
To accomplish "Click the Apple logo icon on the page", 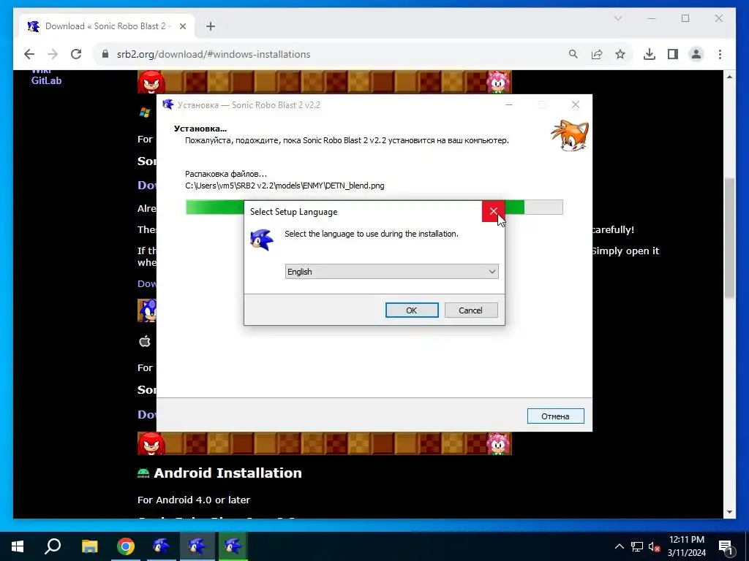I will [x=145, y=341].
